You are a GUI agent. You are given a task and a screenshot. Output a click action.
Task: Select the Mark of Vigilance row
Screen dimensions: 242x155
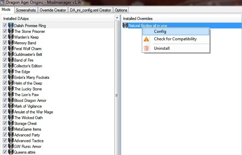coord(58,106)
